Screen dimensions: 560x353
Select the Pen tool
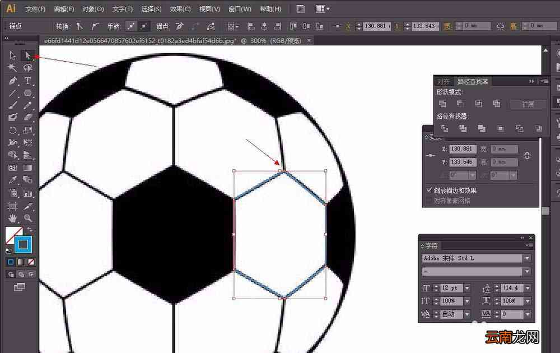(12, 81)
